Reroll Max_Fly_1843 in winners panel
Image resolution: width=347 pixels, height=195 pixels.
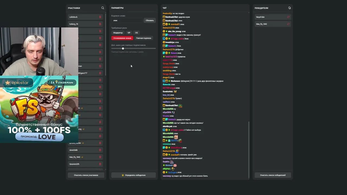click(x=288, y=24)
